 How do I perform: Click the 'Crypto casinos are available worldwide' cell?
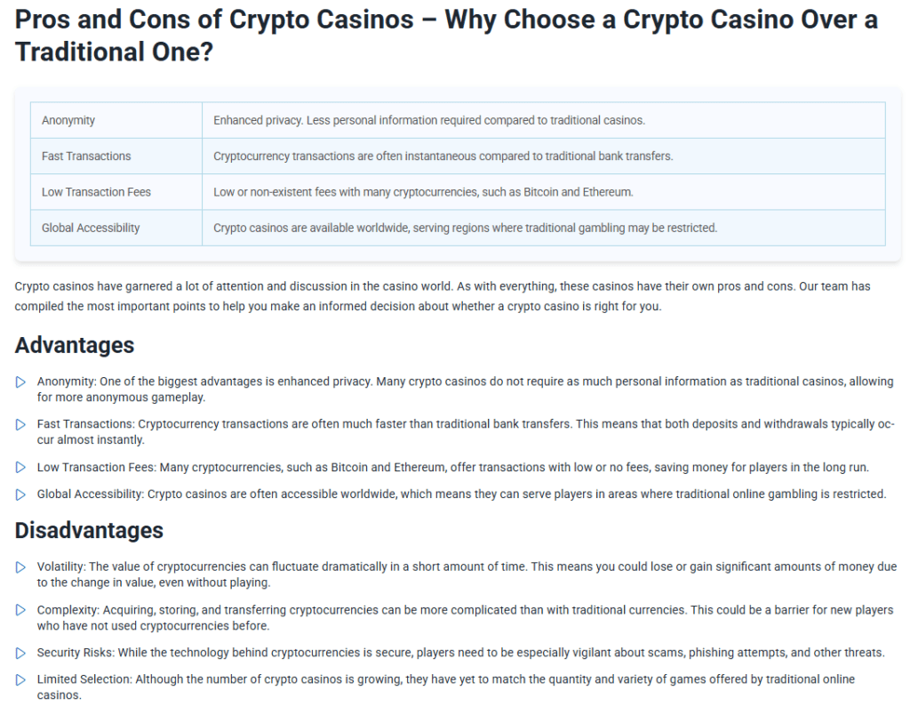pyautogui.click(x=465, y=228)
